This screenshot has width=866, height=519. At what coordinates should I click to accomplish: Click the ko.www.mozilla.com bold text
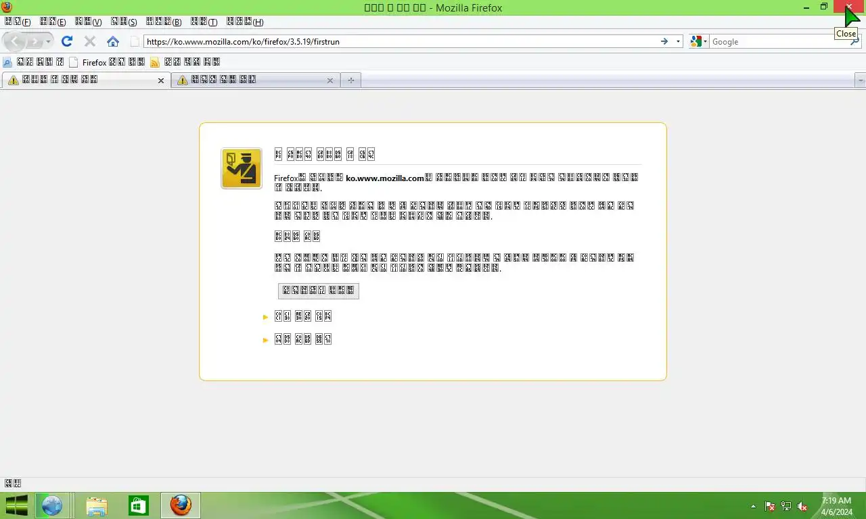pos(384,178)
